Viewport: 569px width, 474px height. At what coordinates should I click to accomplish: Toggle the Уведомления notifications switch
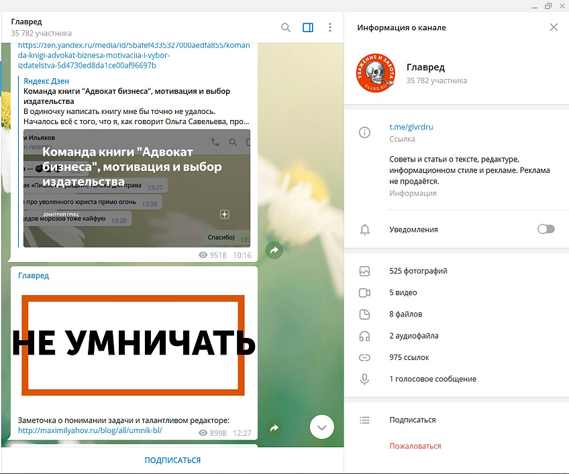click(x=546, y=229)
